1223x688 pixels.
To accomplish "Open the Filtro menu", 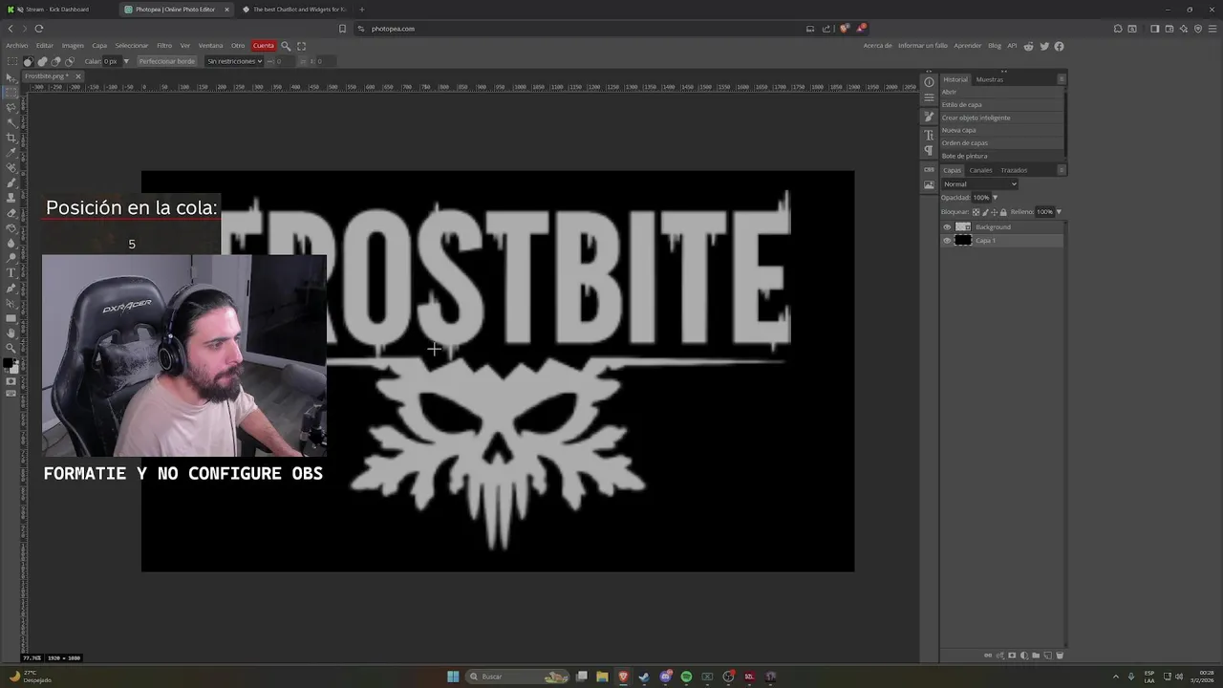I will click(164, 46).
